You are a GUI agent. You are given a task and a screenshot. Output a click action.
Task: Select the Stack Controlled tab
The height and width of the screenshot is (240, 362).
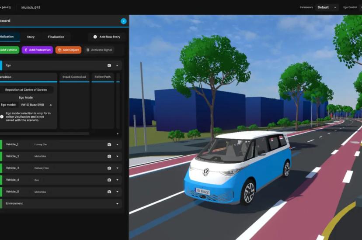pos(74,77)
